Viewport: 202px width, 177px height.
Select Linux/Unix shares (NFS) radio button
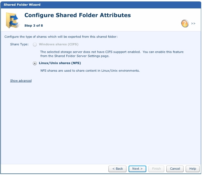(35, 63)
